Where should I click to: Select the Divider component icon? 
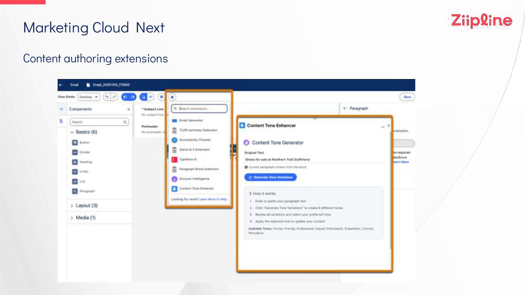[75, 152]
